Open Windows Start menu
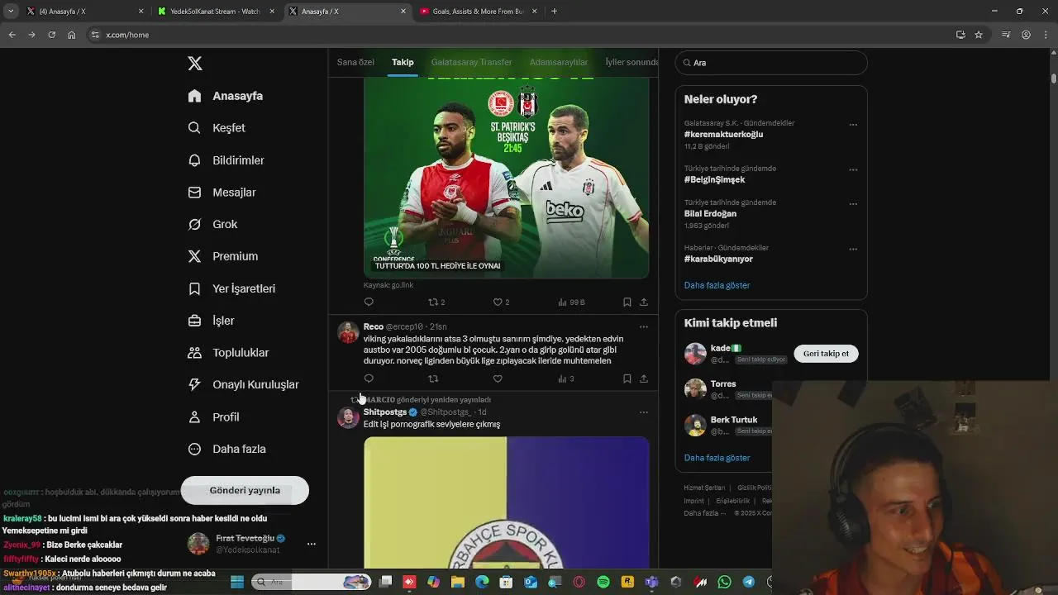 click(237, 582)
